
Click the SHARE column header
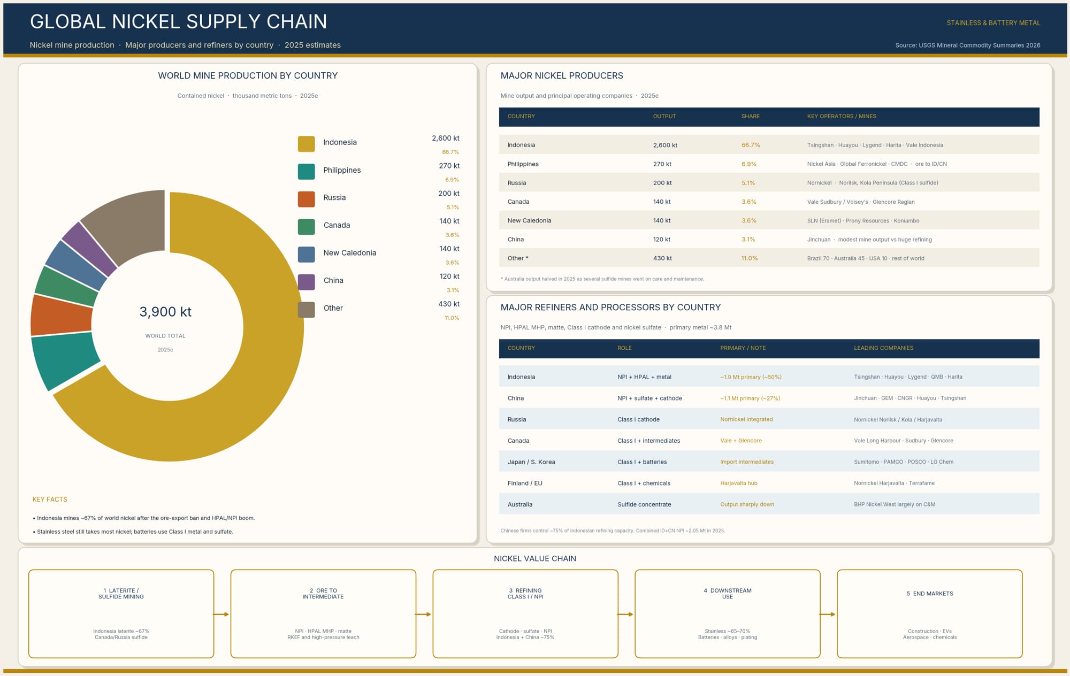tap(750, 116)
